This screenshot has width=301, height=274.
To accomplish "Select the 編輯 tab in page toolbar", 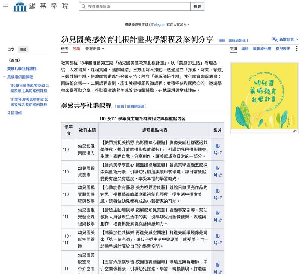I will point(245,49).
